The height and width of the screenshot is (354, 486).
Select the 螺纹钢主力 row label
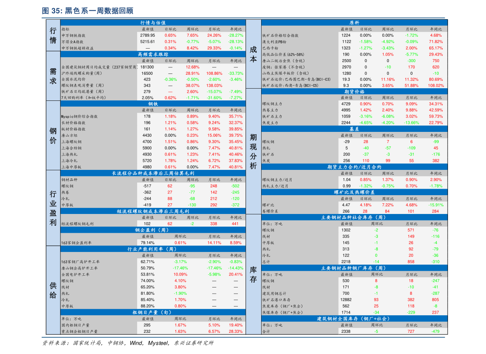(272, 104)
